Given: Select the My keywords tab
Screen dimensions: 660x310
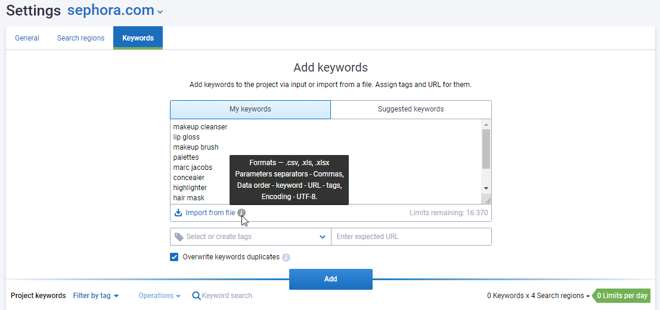Looking at the screenshot, I should pyautogui.click(x=250, y=109).
